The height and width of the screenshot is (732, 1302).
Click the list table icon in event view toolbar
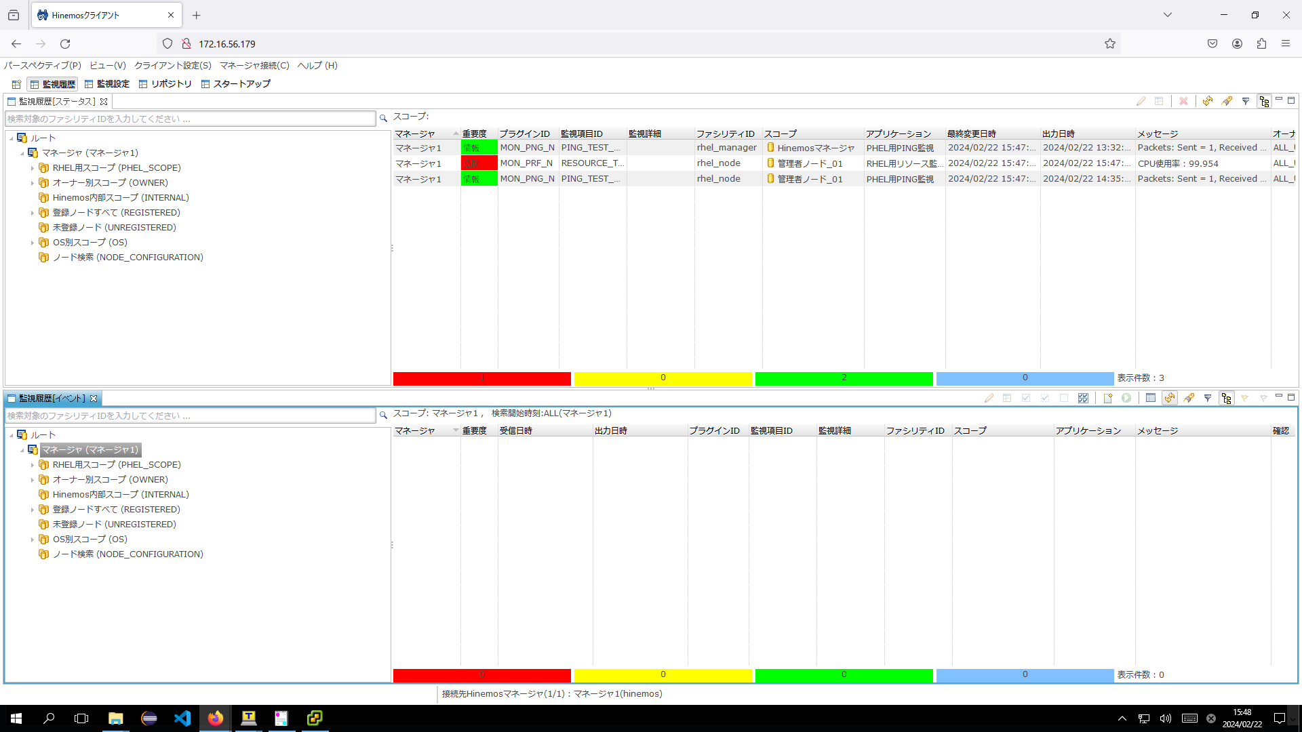1151,398
